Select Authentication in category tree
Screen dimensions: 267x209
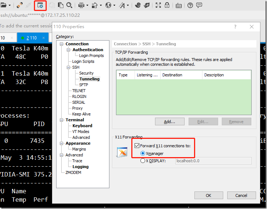pos(88,50)
